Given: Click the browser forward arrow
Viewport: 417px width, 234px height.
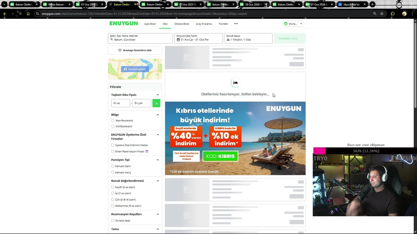Looking at the screenshot, I should click(12, 14).
